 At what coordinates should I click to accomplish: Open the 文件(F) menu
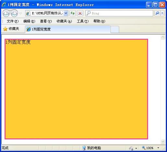[13, 21]
